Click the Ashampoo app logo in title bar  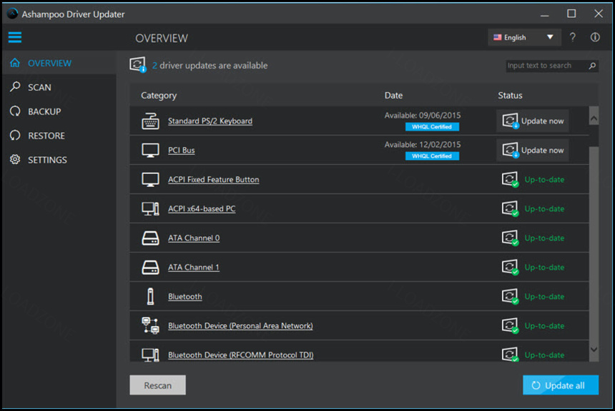point(13,14)
